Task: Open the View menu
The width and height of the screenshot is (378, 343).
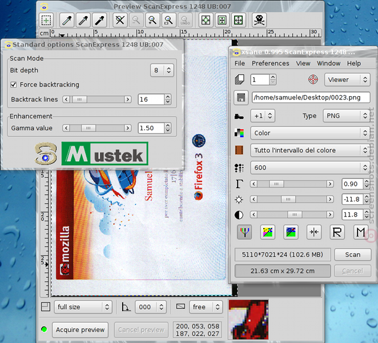Action: [x=303, y=63]
